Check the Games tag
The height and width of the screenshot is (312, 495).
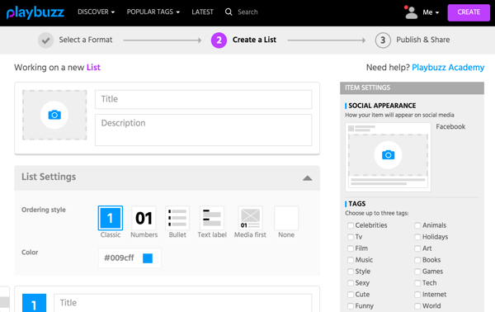coord(417,272)
